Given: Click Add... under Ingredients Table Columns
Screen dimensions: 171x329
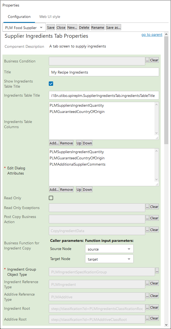Looking at the screenshot, I should click(54, 143).
